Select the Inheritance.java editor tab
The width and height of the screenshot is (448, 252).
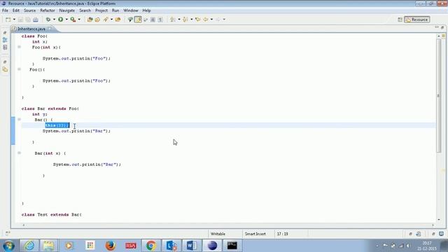tap(31, 29)
